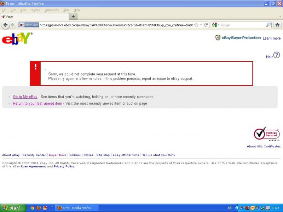The height and width of the screenshot is (212, 283).
Task: Open the Stores footer link
Action: (88, 155)
